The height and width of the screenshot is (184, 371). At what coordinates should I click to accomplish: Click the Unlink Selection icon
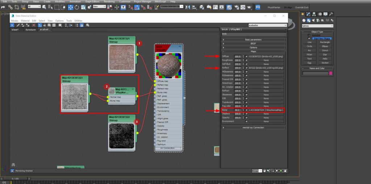pyautogui.click(x=17, y=7)
